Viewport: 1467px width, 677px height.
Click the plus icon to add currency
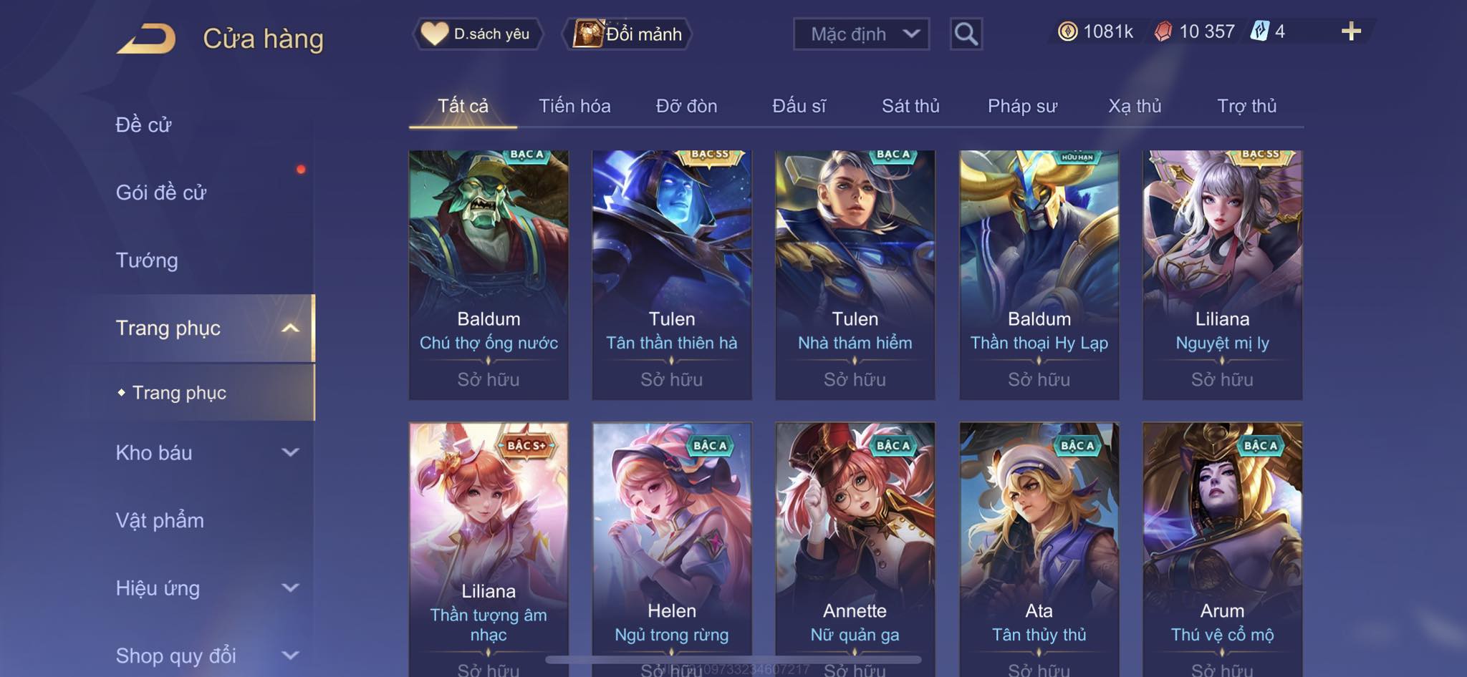[x=1351, y=31]
